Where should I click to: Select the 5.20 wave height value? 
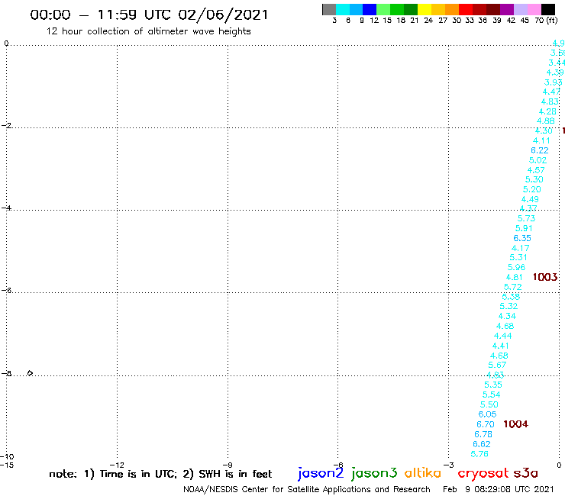pos(532,189)
